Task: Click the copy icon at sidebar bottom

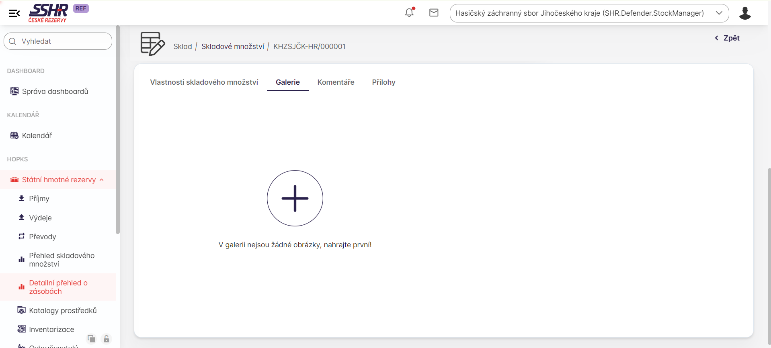Action: (x=92, y=339)
